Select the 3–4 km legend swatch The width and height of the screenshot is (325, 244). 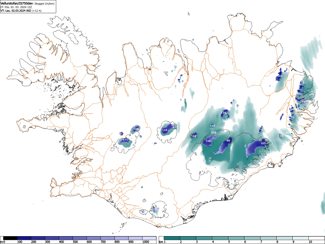(x=204, y=238)
